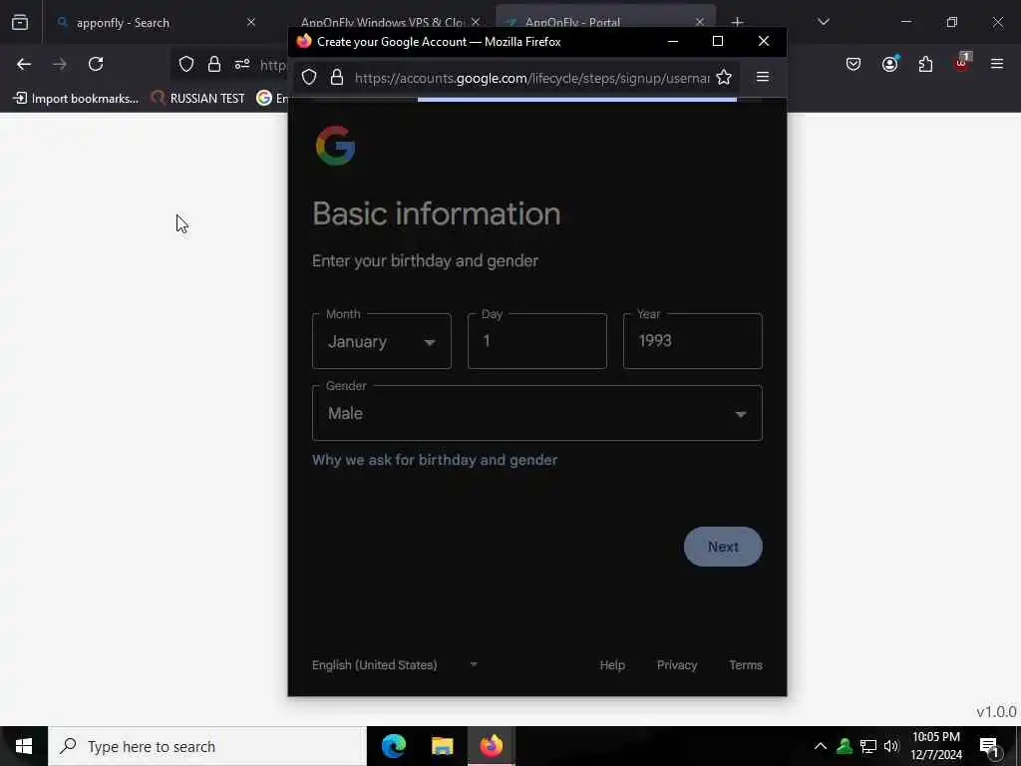Open Why we ask for birthday and gender
This screenshot has height=766, width=1021.
tap(435, 460)
